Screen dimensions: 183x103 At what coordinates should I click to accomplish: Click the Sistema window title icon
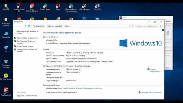15,22
